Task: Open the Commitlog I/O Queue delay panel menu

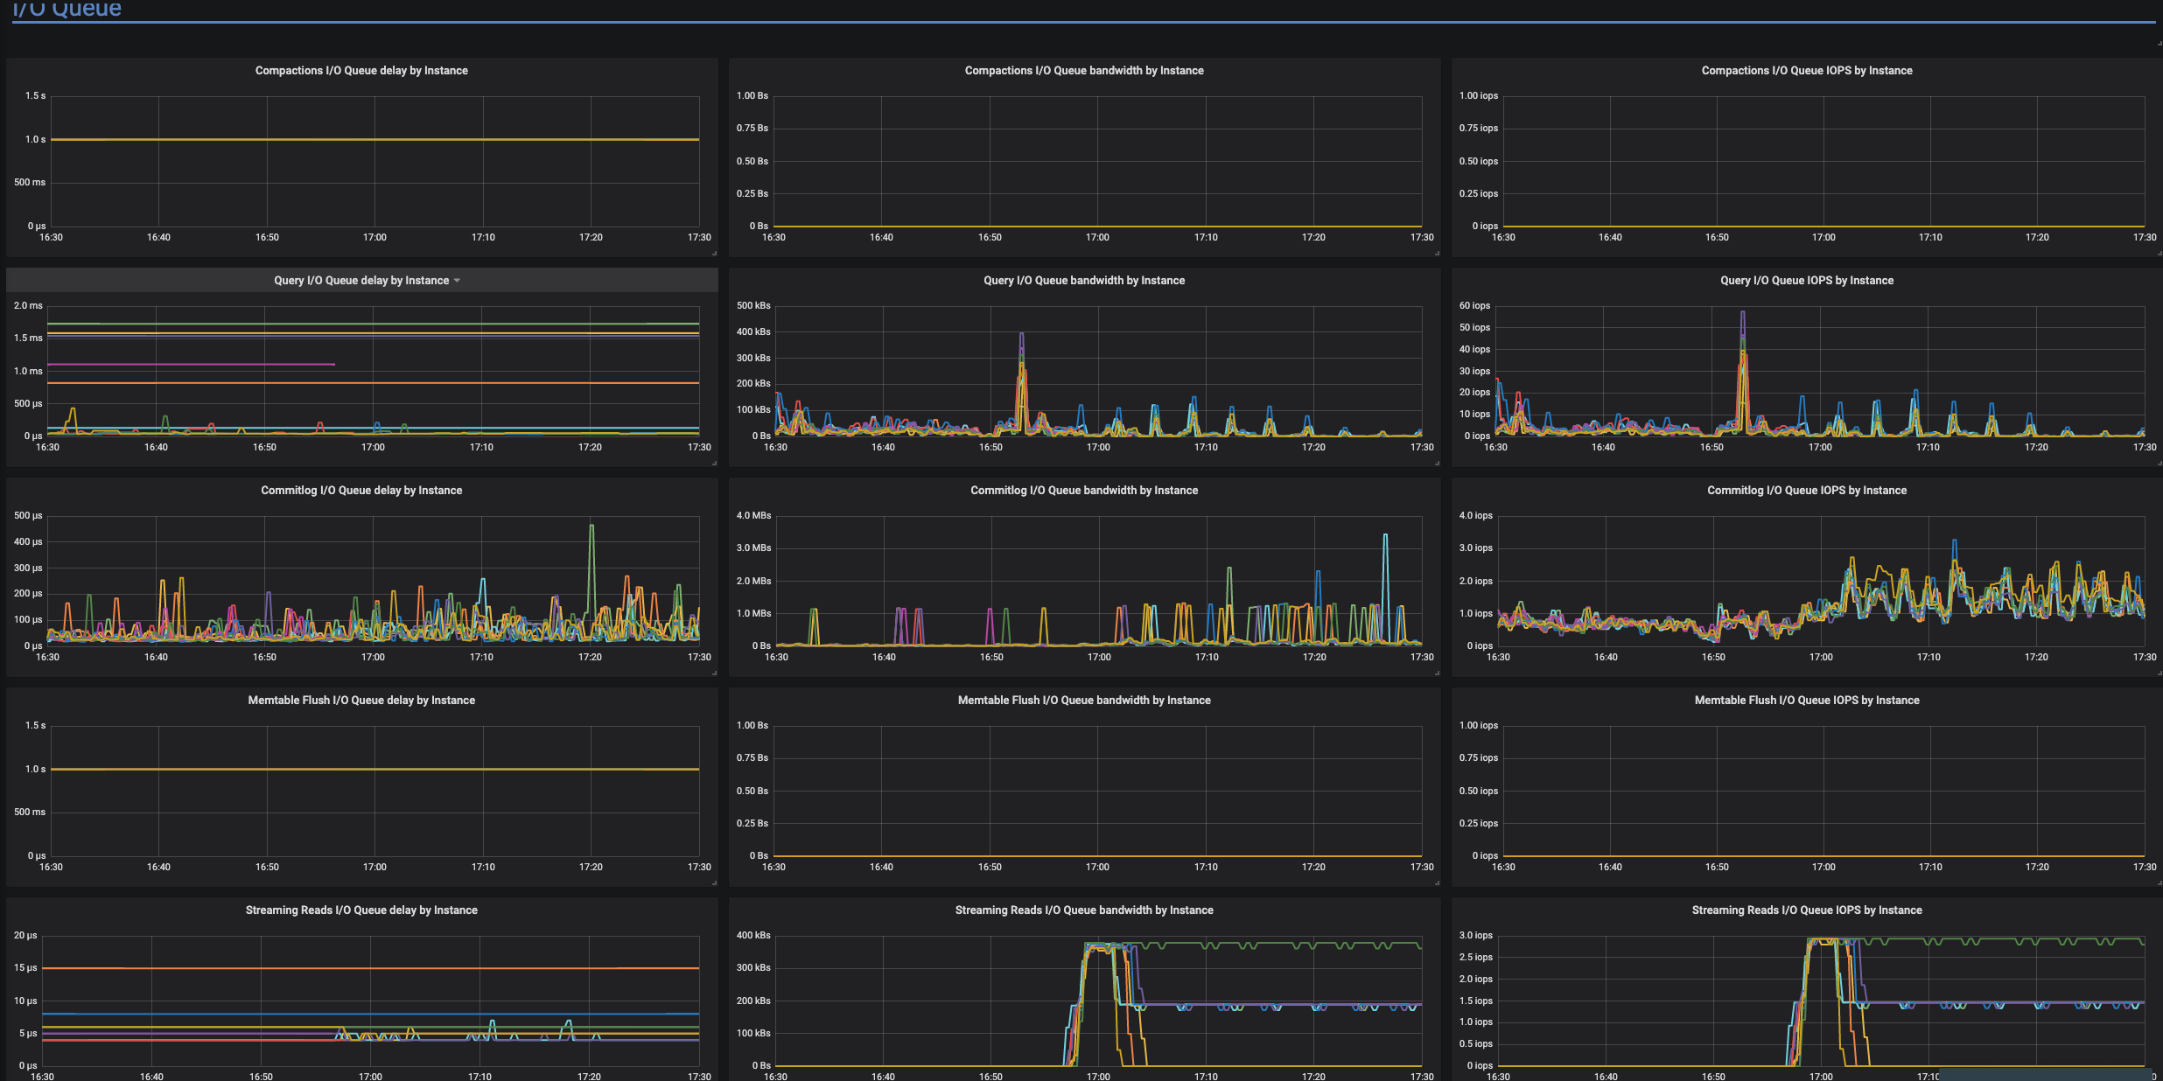Action: pos(361,490)
